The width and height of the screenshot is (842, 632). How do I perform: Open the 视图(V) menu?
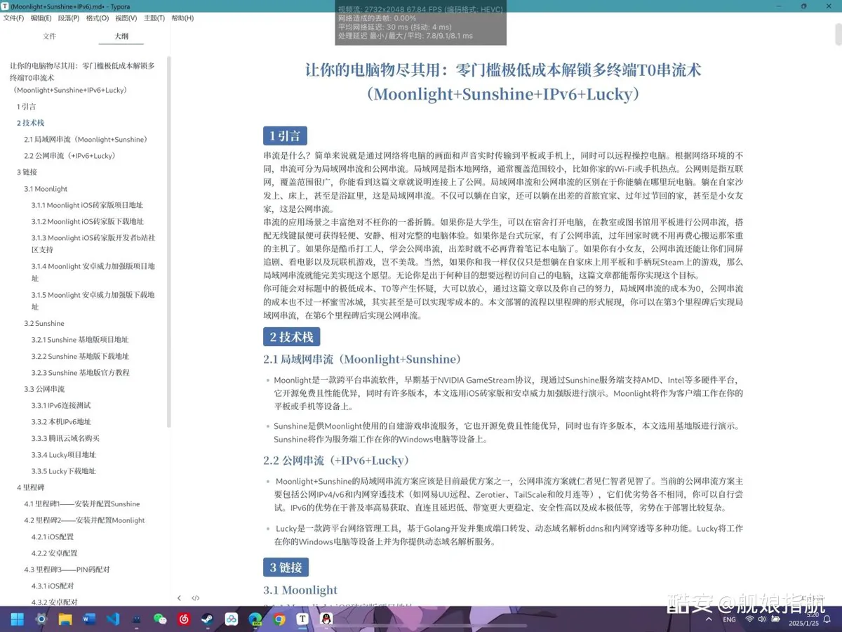point(126,18)
